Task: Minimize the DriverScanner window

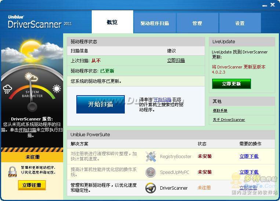Action: click(265, 5)
